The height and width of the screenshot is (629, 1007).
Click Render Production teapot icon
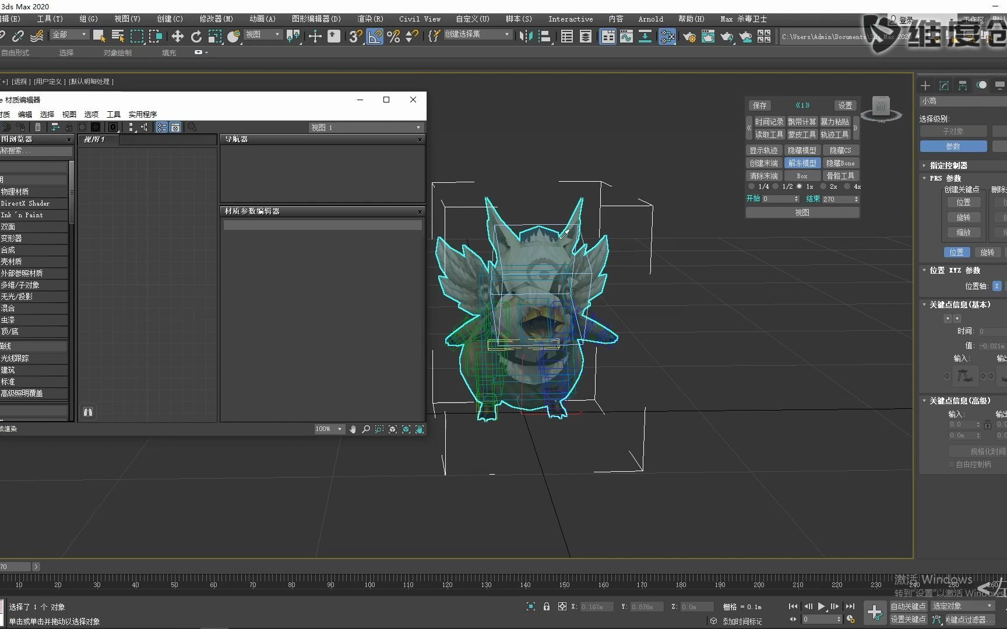(727, 36)
